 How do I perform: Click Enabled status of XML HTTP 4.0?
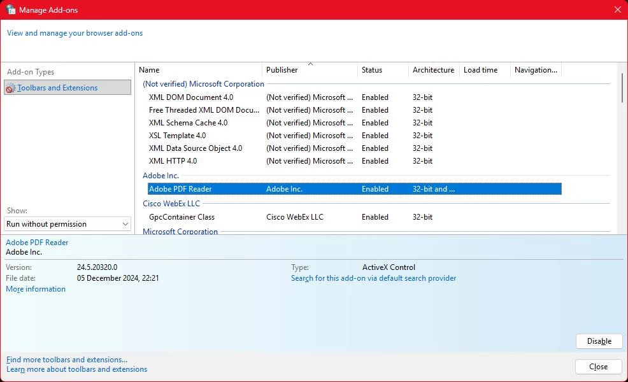pyautogui.click(x=375, y=161)
